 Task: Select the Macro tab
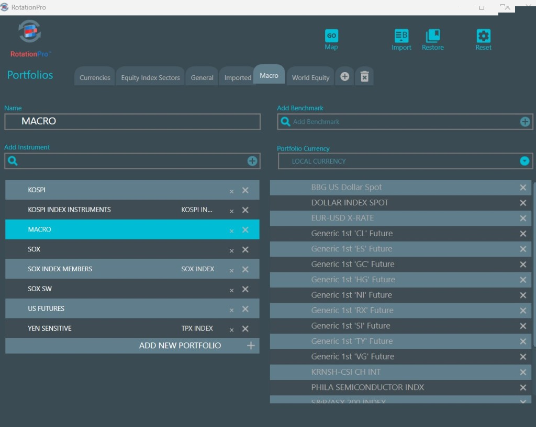point(269,75)
